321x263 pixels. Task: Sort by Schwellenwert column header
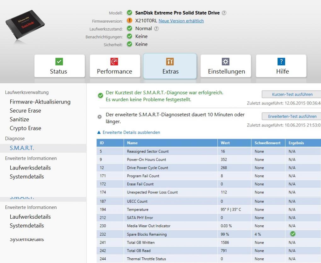[268, 143]
